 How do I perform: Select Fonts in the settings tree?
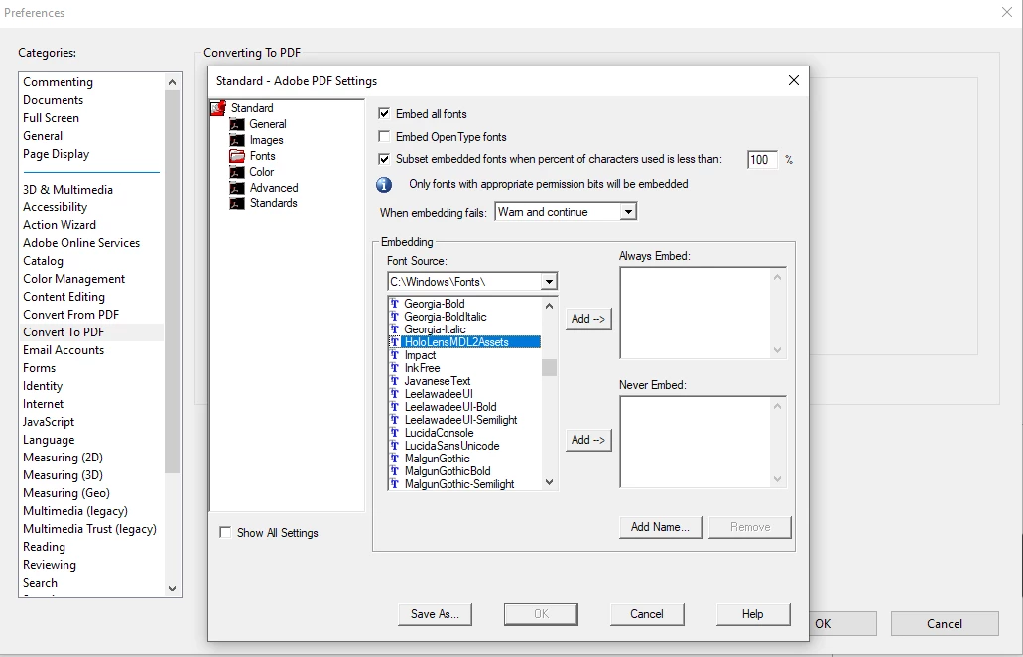[x=262, y=156]
